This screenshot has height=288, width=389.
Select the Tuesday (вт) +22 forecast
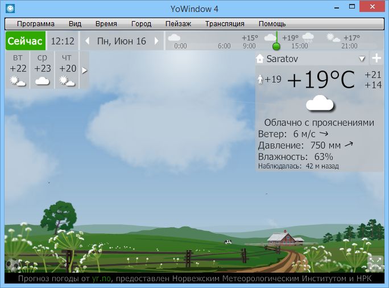18,70
